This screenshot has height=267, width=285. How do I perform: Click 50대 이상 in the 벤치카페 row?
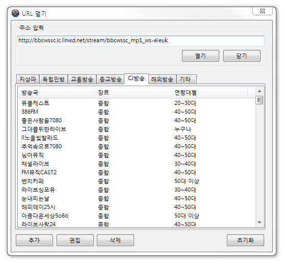point(187,181)
